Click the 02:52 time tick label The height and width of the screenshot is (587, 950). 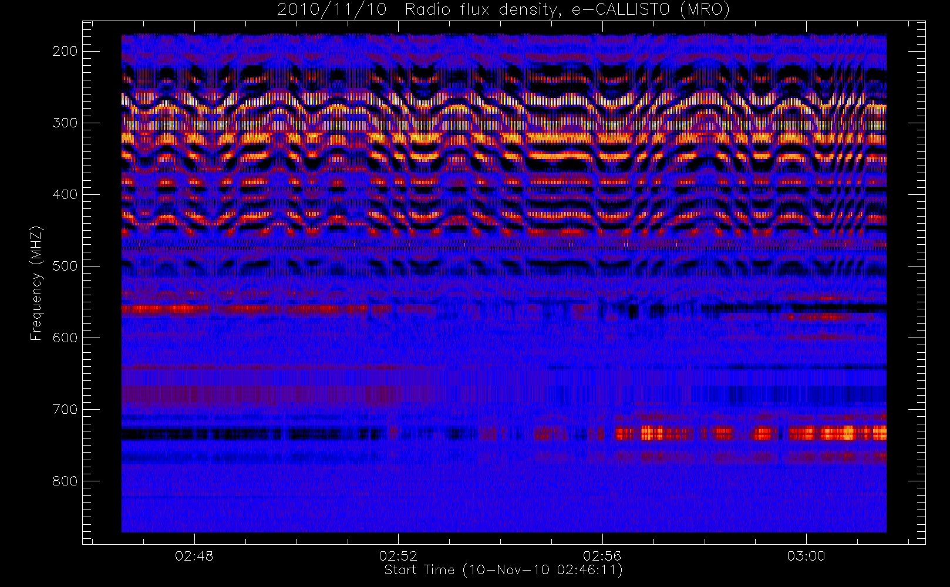[x=398, y=555]
